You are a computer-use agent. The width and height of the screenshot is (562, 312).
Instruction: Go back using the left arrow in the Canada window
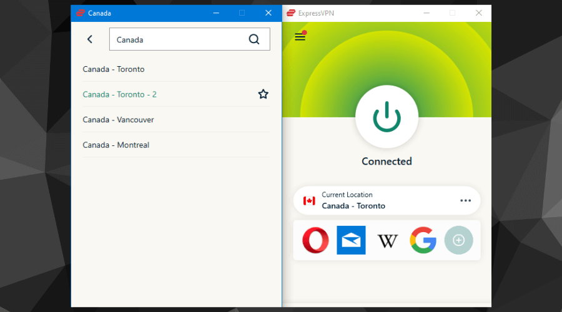coord(89,39)
